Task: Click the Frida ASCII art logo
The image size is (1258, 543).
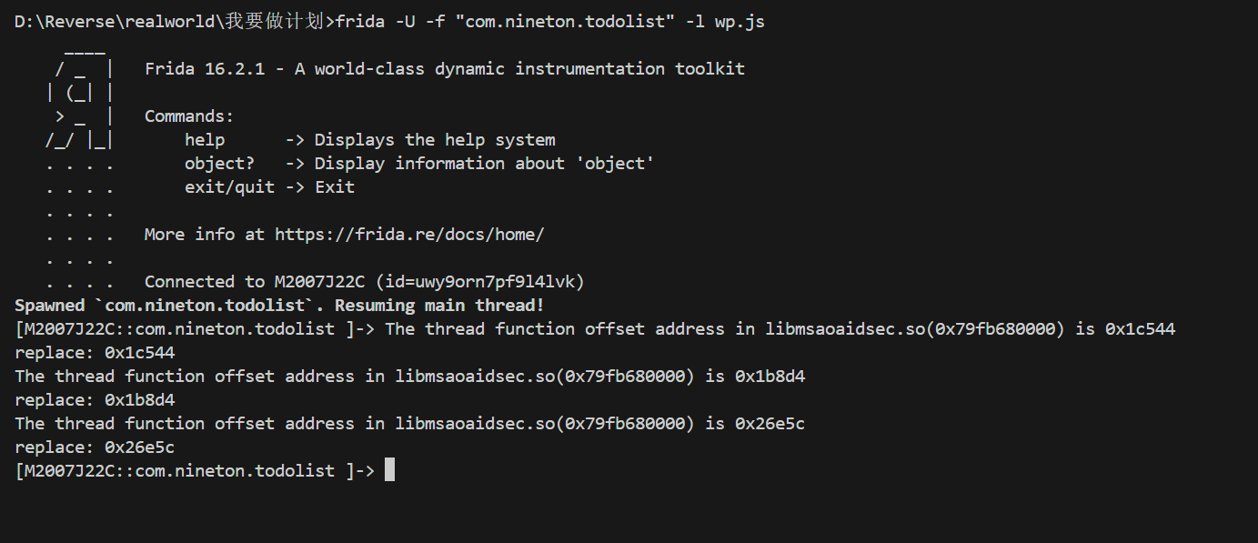Action: click(80, 116)
